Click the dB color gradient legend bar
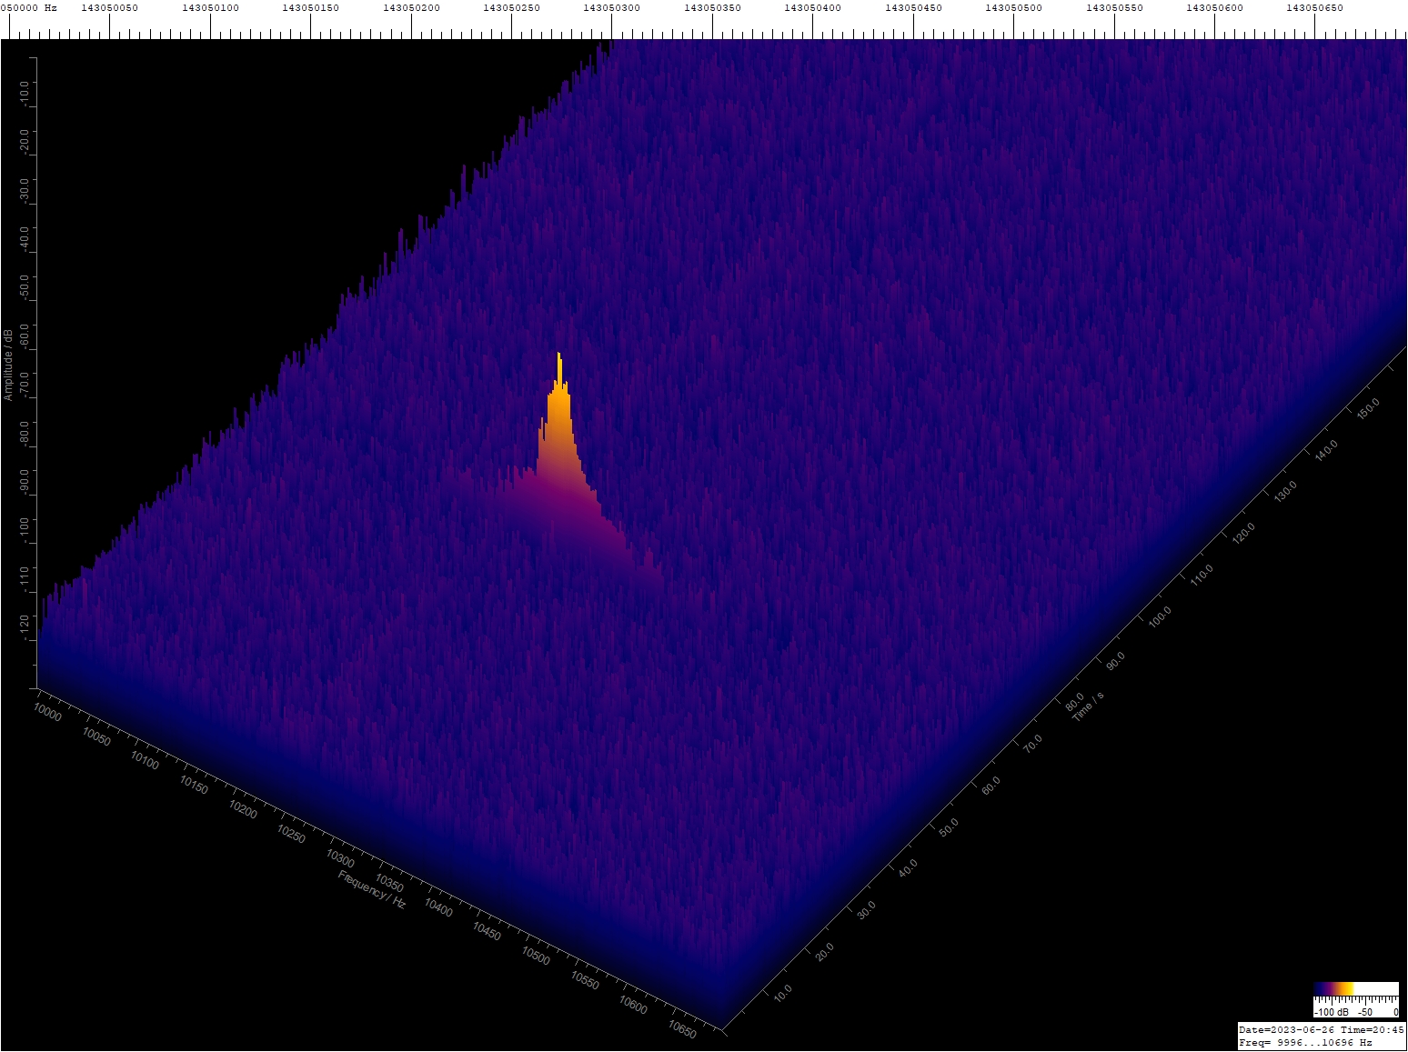Image resolution: width=1408 pixels, height=1052 pixels. pos(1356,989)
